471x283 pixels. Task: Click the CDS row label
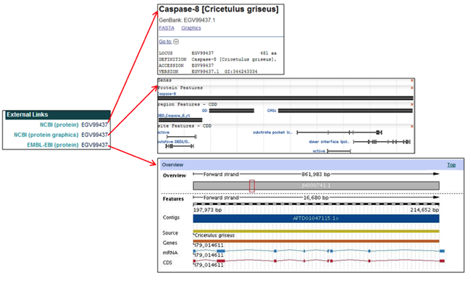(x=167, y=263)
